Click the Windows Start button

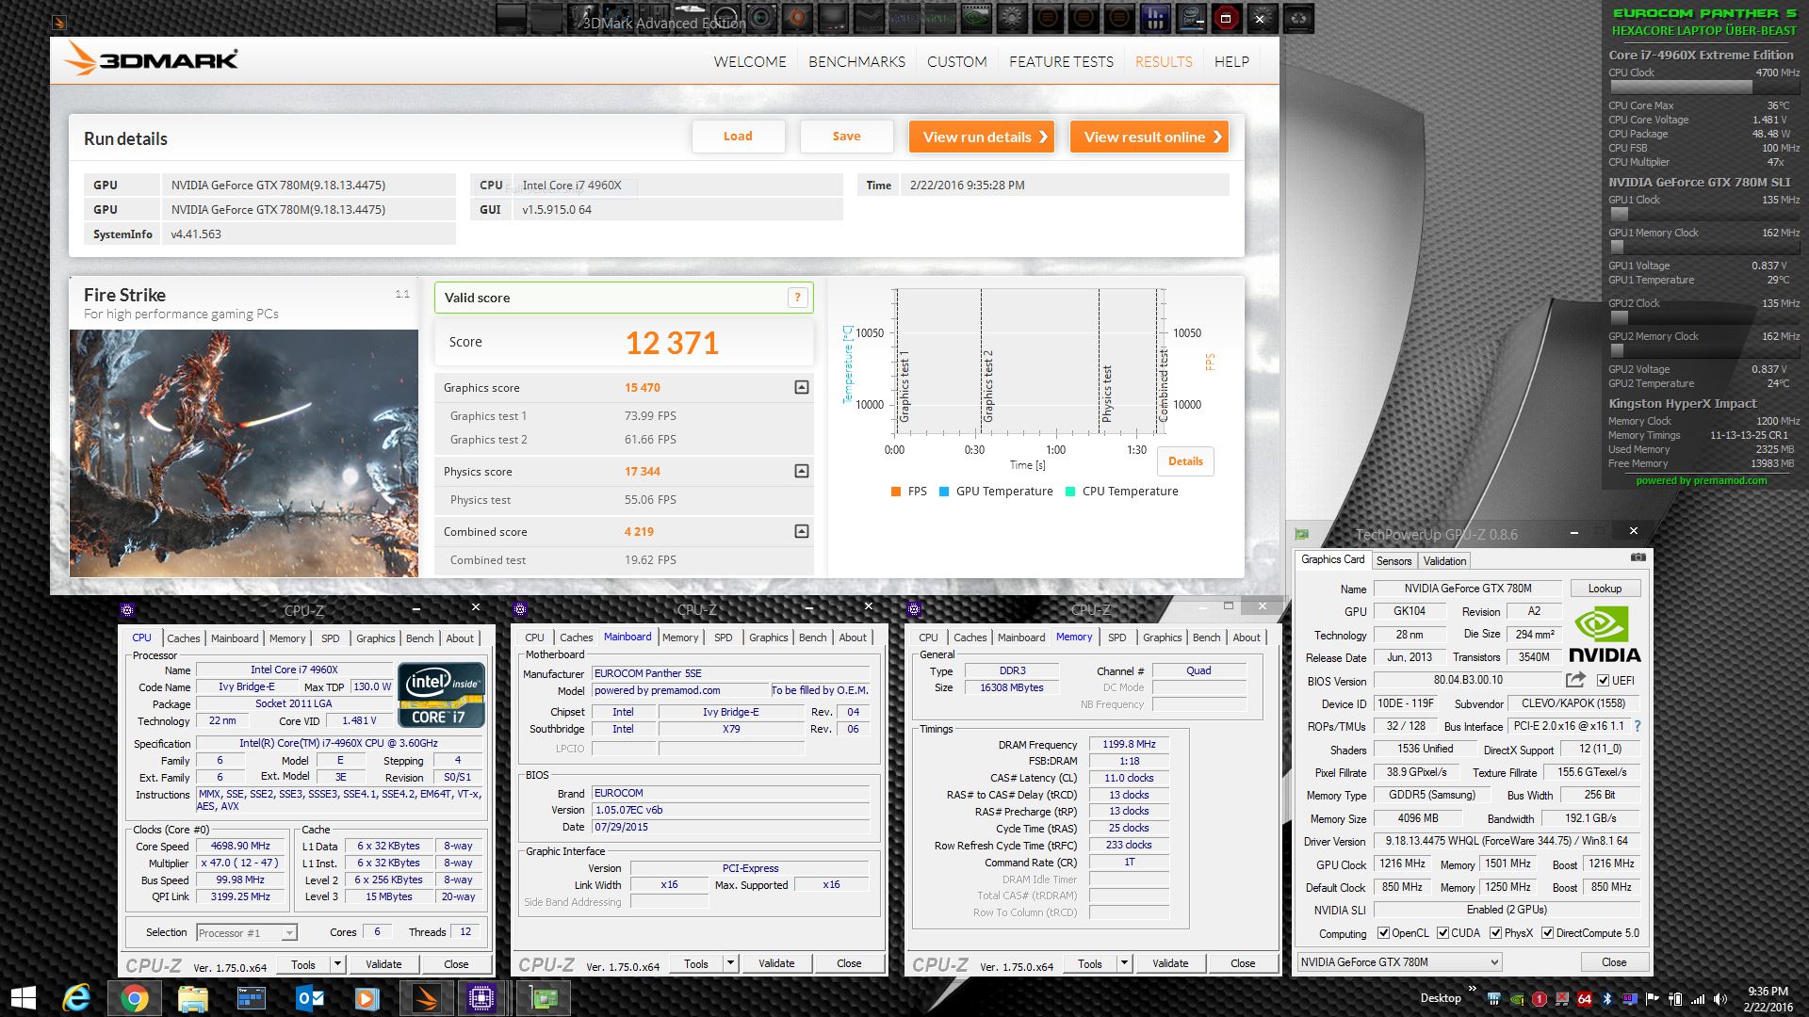coord(23,998)
